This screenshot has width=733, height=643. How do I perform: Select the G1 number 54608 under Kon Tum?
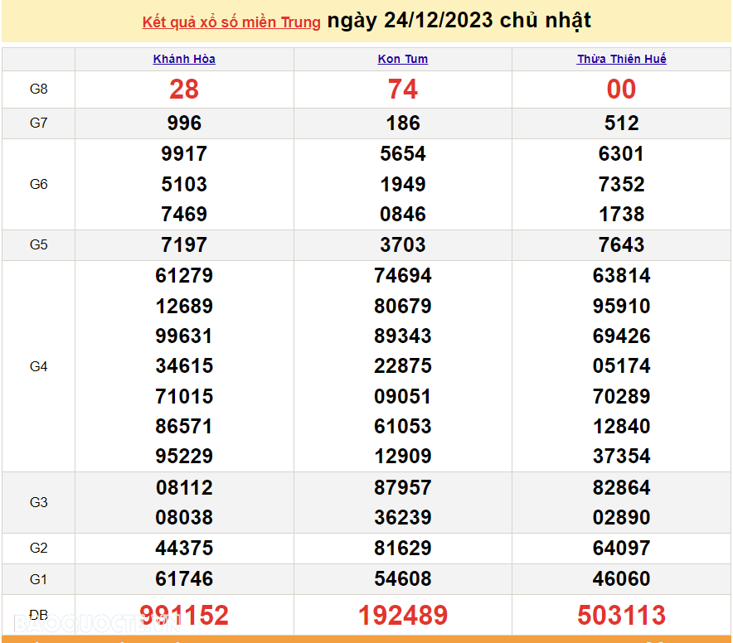(x=403, y=578)
